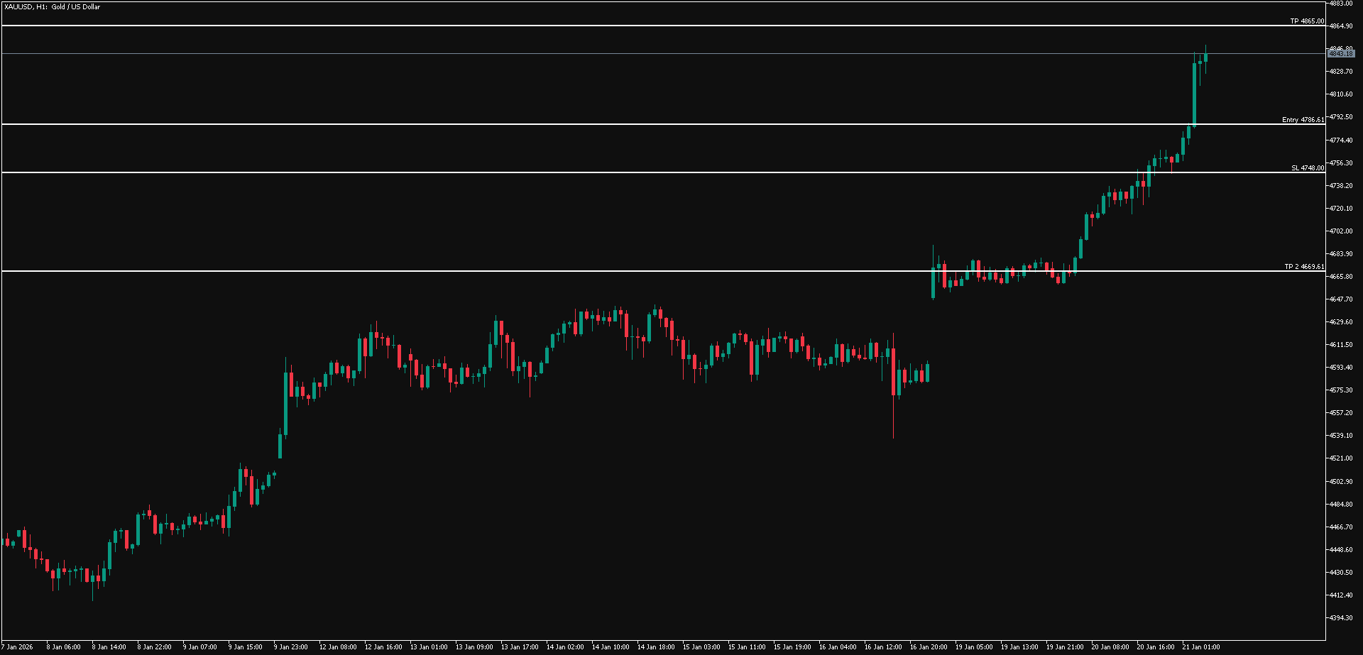Click the 16 Jan 12:00 time label
Screen dimensions: 1363x655
883,647
